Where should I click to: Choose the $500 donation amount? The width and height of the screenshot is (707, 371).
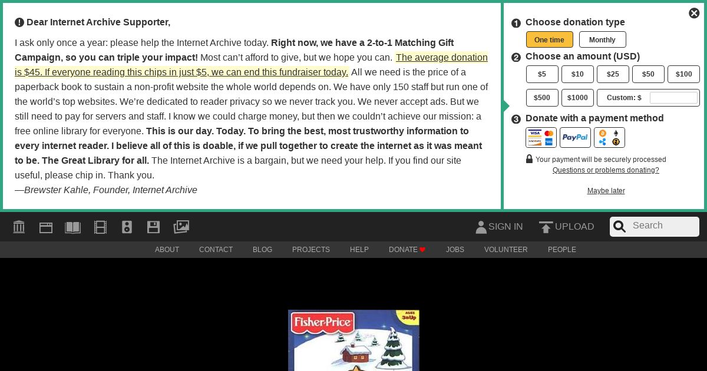click(x=542, y=98)
